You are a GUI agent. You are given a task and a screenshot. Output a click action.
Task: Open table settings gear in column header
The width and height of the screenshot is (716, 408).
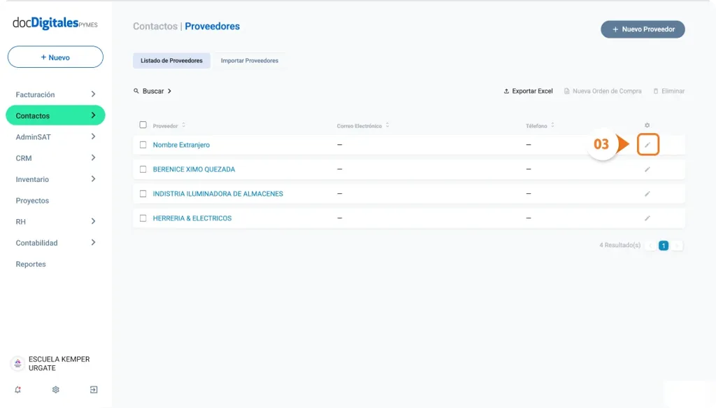tap(647, 125)
